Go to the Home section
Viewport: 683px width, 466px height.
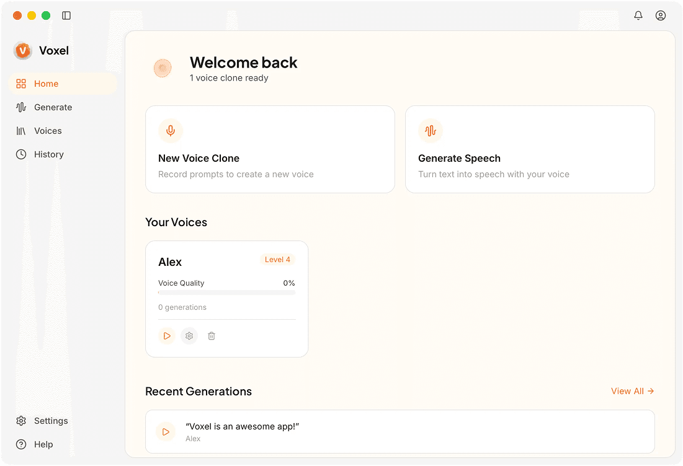(46, 84)
